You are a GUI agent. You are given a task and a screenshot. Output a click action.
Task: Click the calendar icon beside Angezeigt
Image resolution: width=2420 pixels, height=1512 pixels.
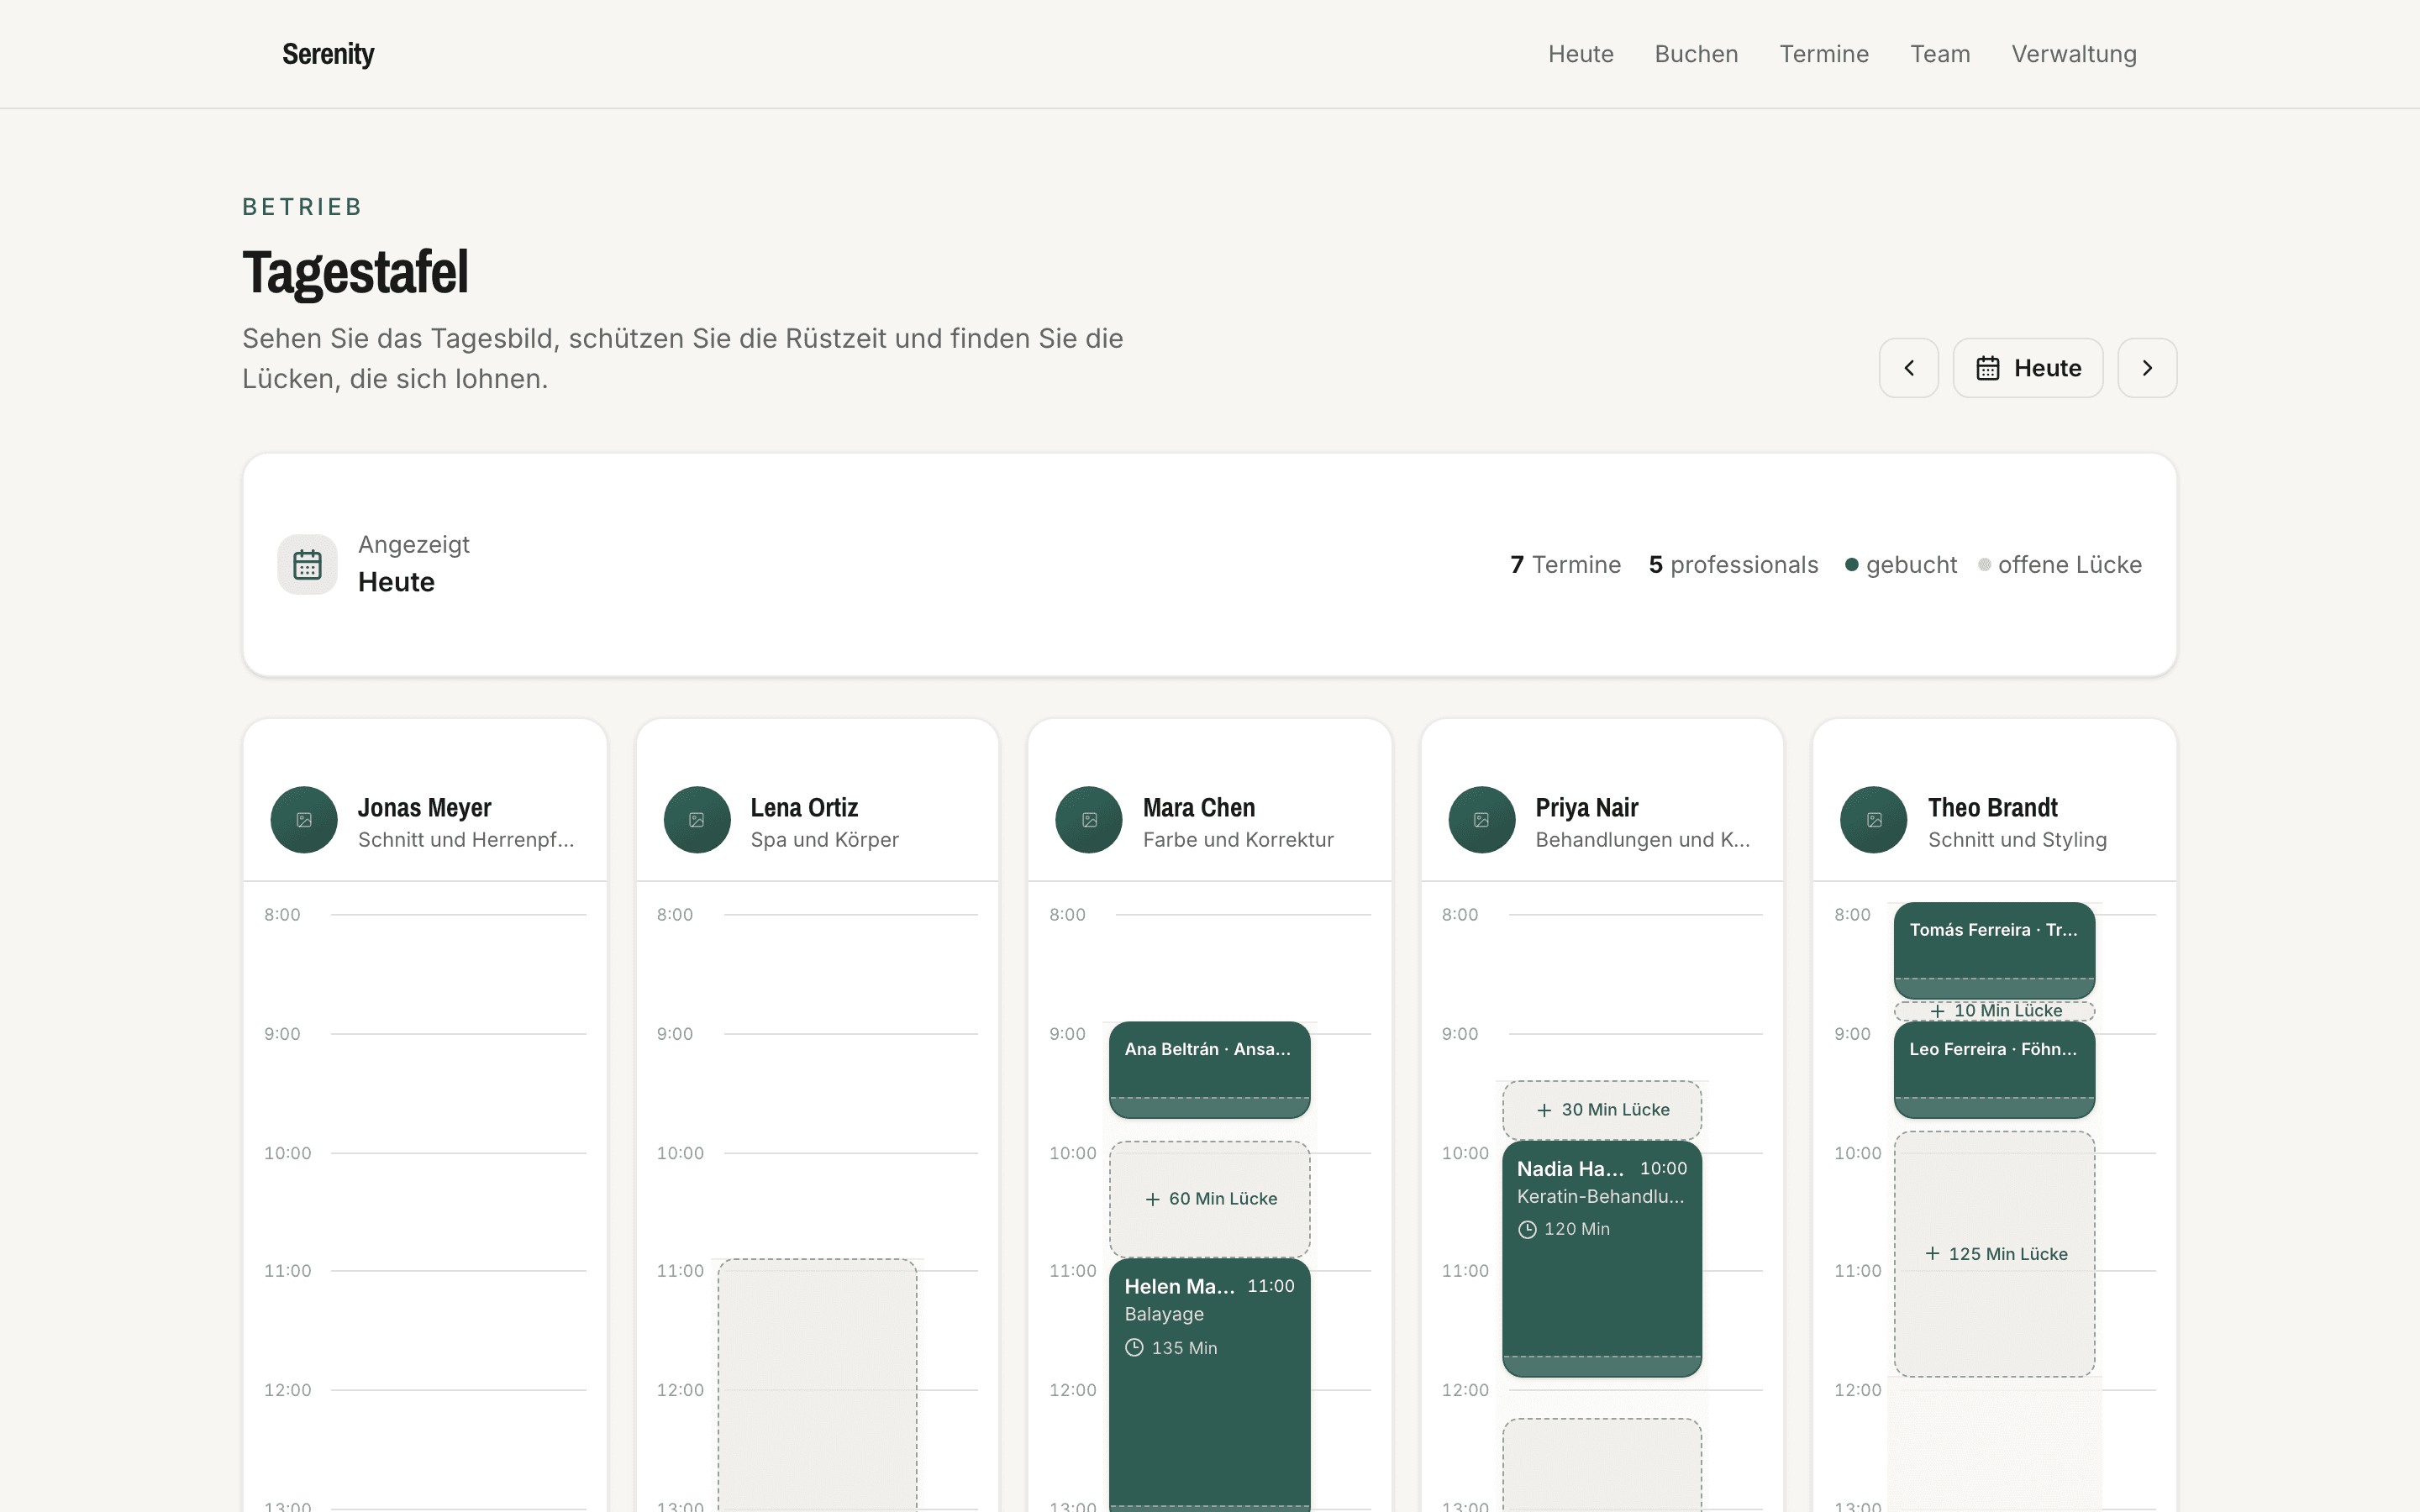(x=307, y=565)
